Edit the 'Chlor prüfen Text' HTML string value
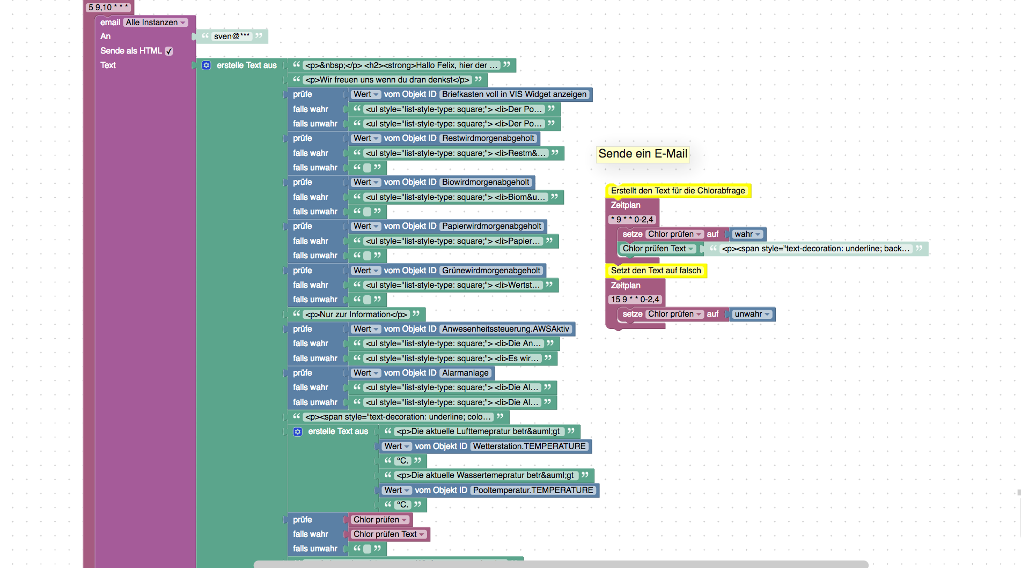This screenshot has width=1021, height=568. 816,249
